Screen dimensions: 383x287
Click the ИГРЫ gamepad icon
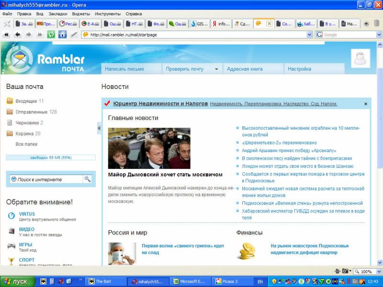11,246
